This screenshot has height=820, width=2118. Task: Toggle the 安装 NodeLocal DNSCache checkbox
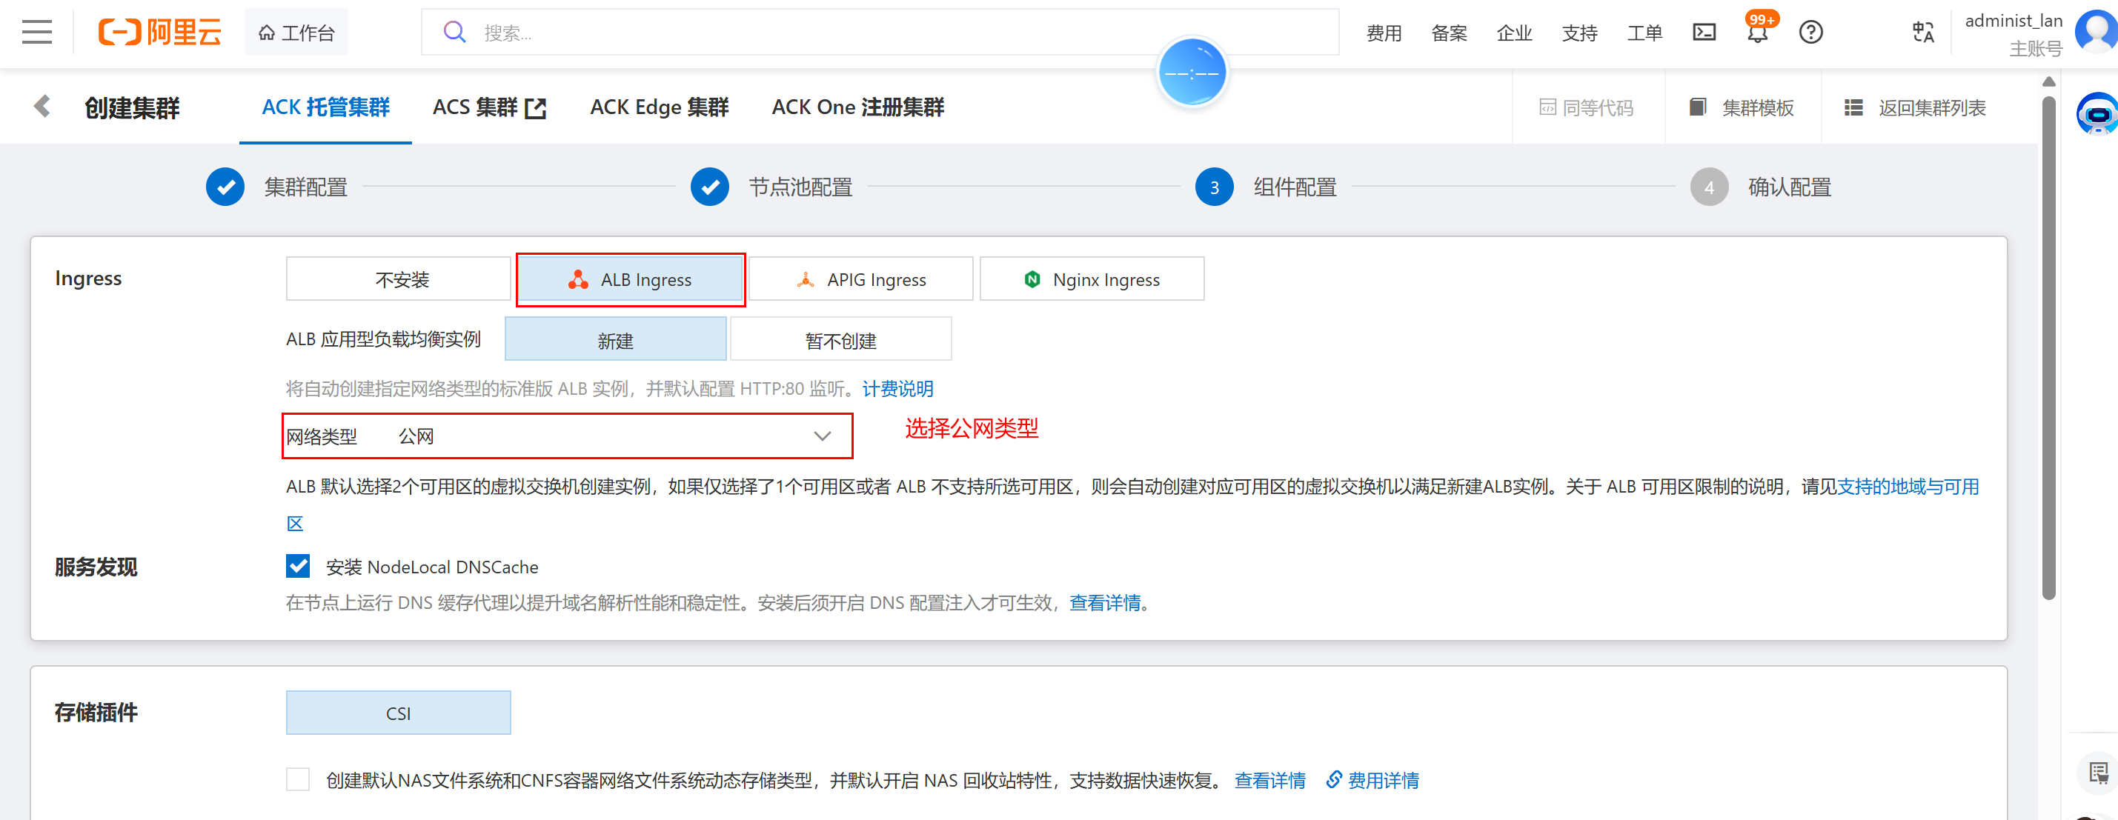tap(298, 566)
